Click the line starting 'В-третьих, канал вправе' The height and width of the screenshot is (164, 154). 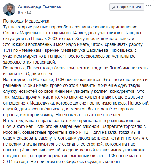coord(72,121)
